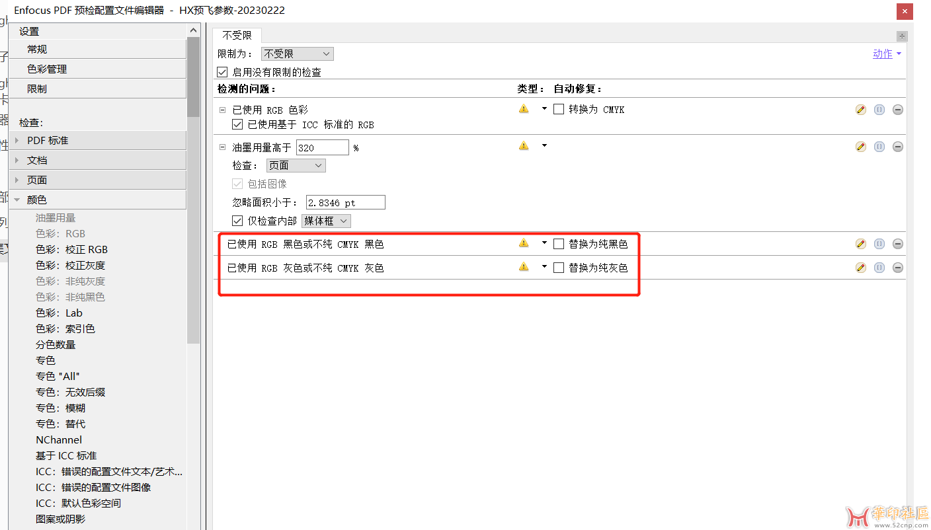Edit the ink coverage 320 value field

(x=322, y=148)
